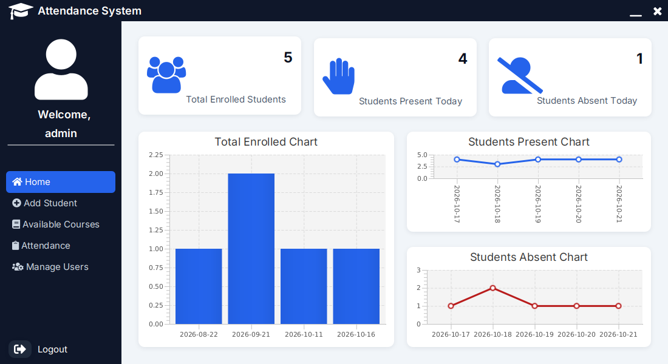Screen dimensions: 668x364
Task: Click the enrolled students group icon
Action: click(x=166, y=75)
